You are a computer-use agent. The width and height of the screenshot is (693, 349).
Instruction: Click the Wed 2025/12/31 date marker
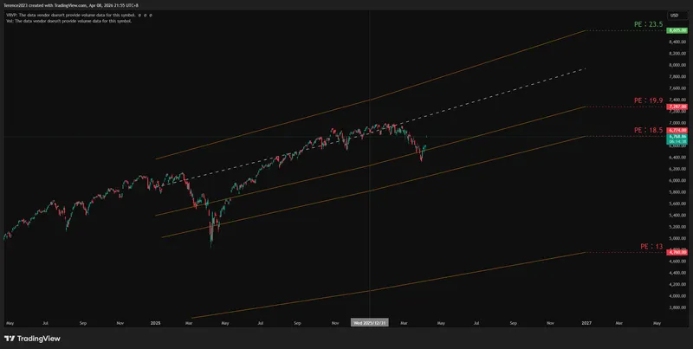coord(370,323)
